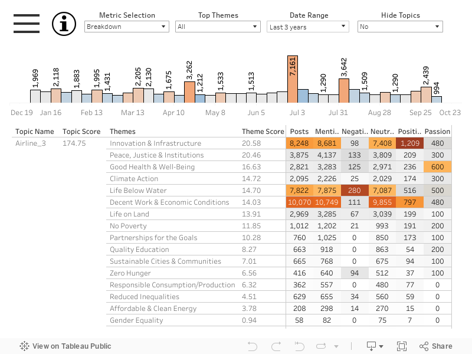Select the 3,262 bar in chart
This screenshot has width=472, height=354.
[189, 92]
